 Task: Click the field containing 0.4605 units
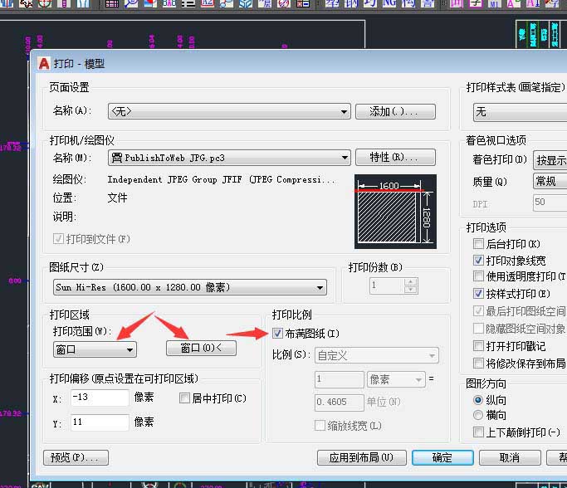pos(340,402)
